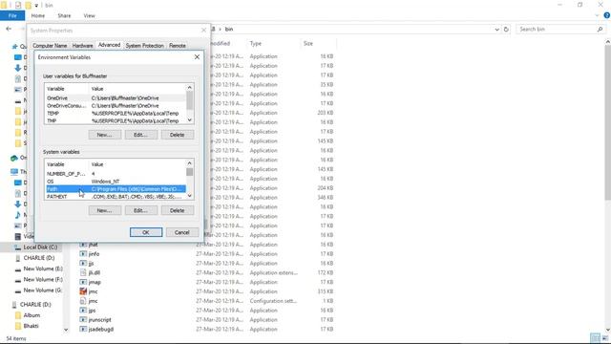Screen dimensions: 611x344
Task: Open Quick Access Toolbar customize dropdown
Action: coord(36,6)
